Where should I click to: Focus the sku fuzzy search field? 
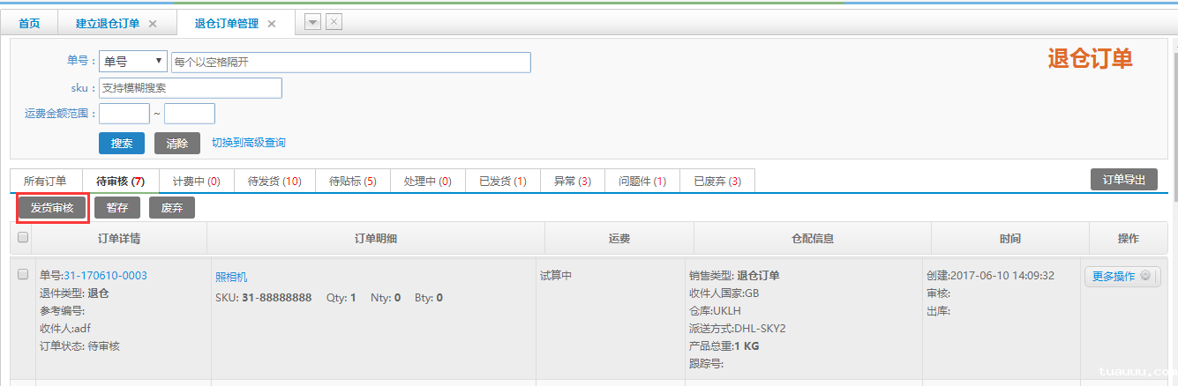pyautogui.click(x=191, y=88)
